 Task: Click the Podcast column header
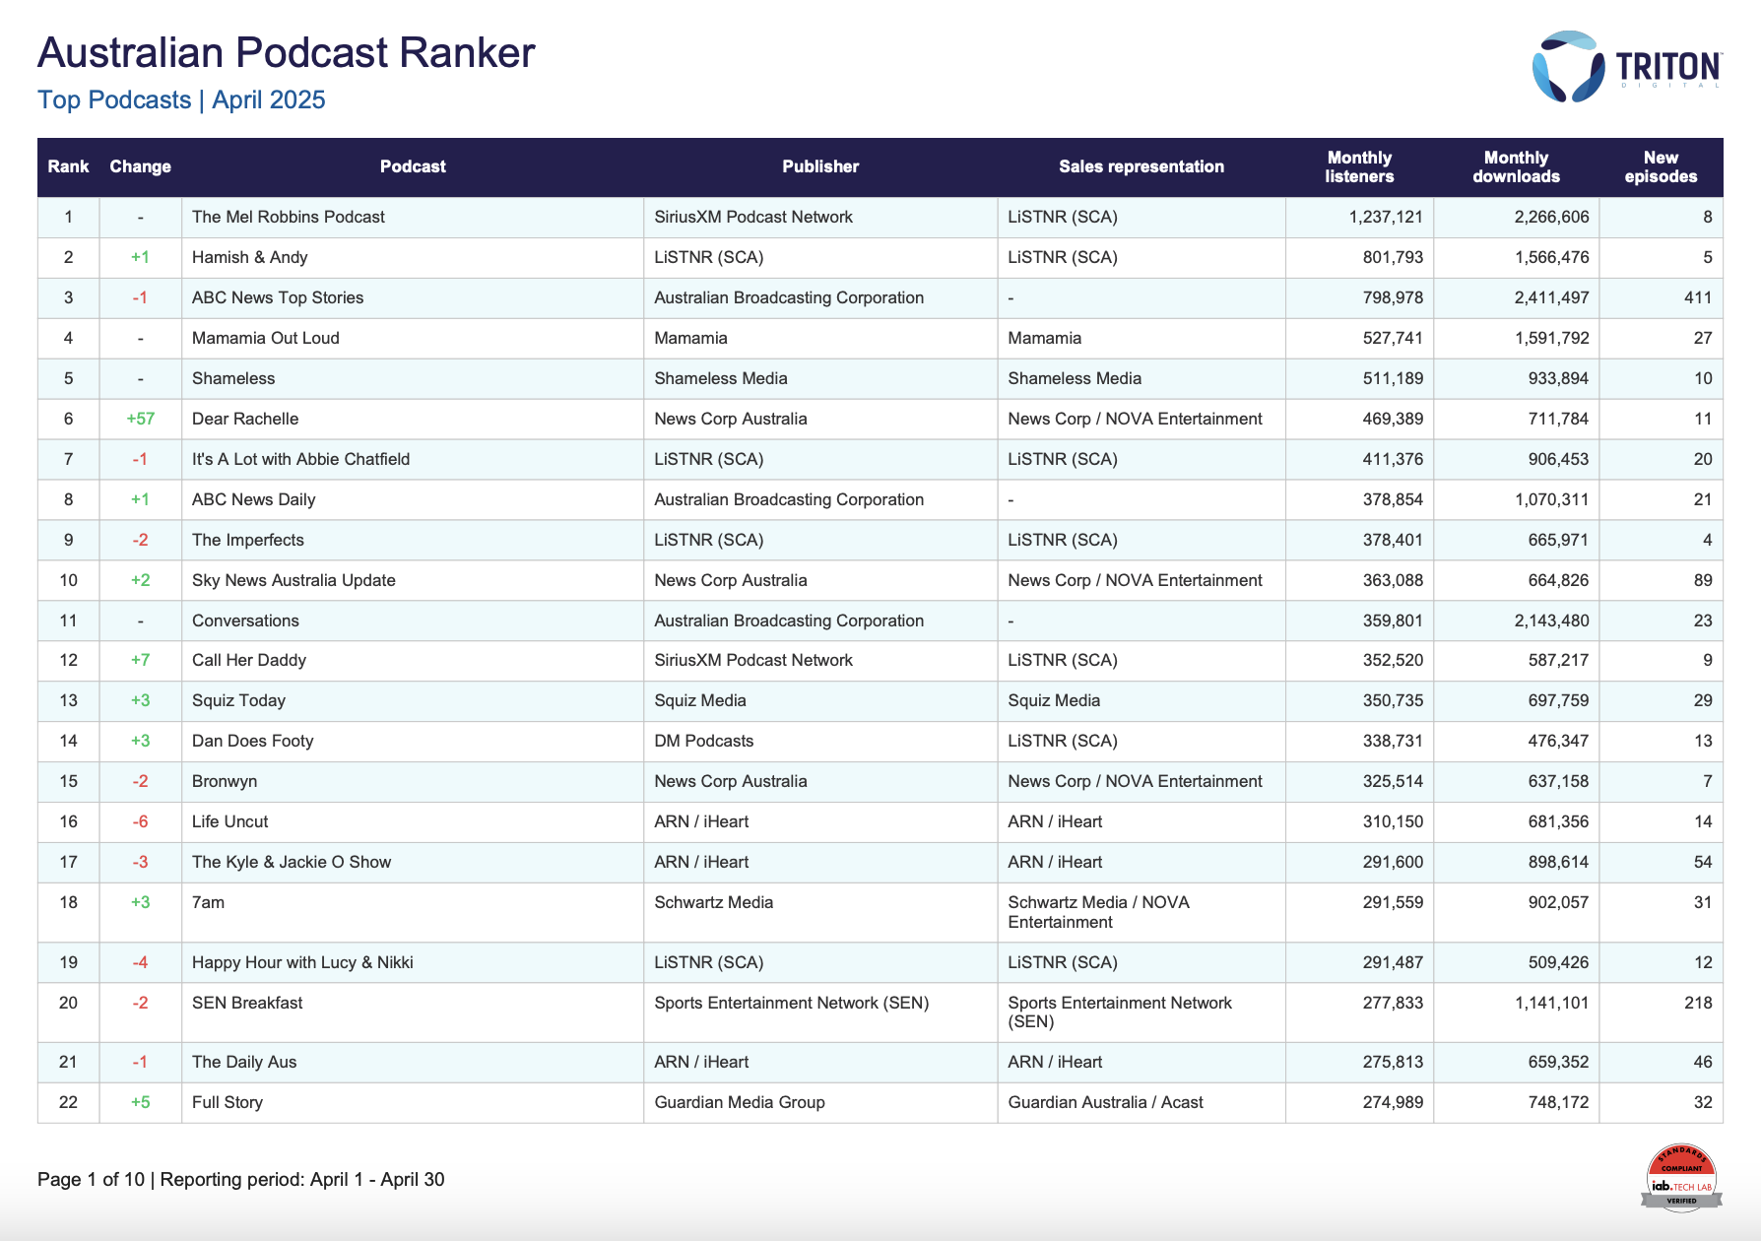coord(413,166)
